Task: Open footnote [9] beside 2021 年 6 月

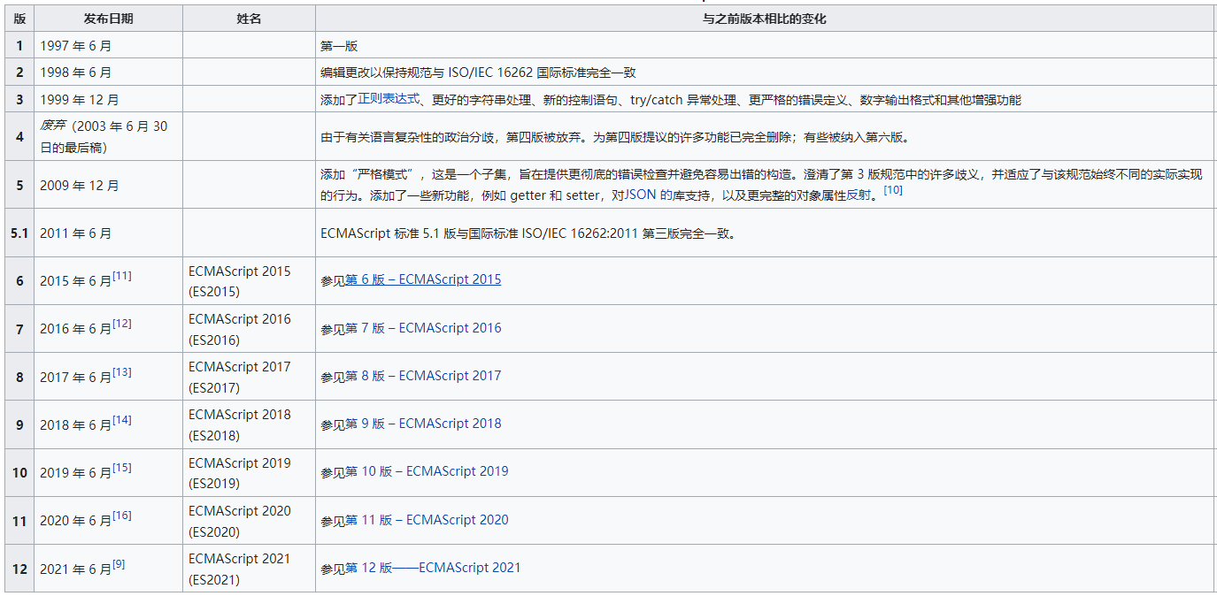Action: (x=119, y=563)
